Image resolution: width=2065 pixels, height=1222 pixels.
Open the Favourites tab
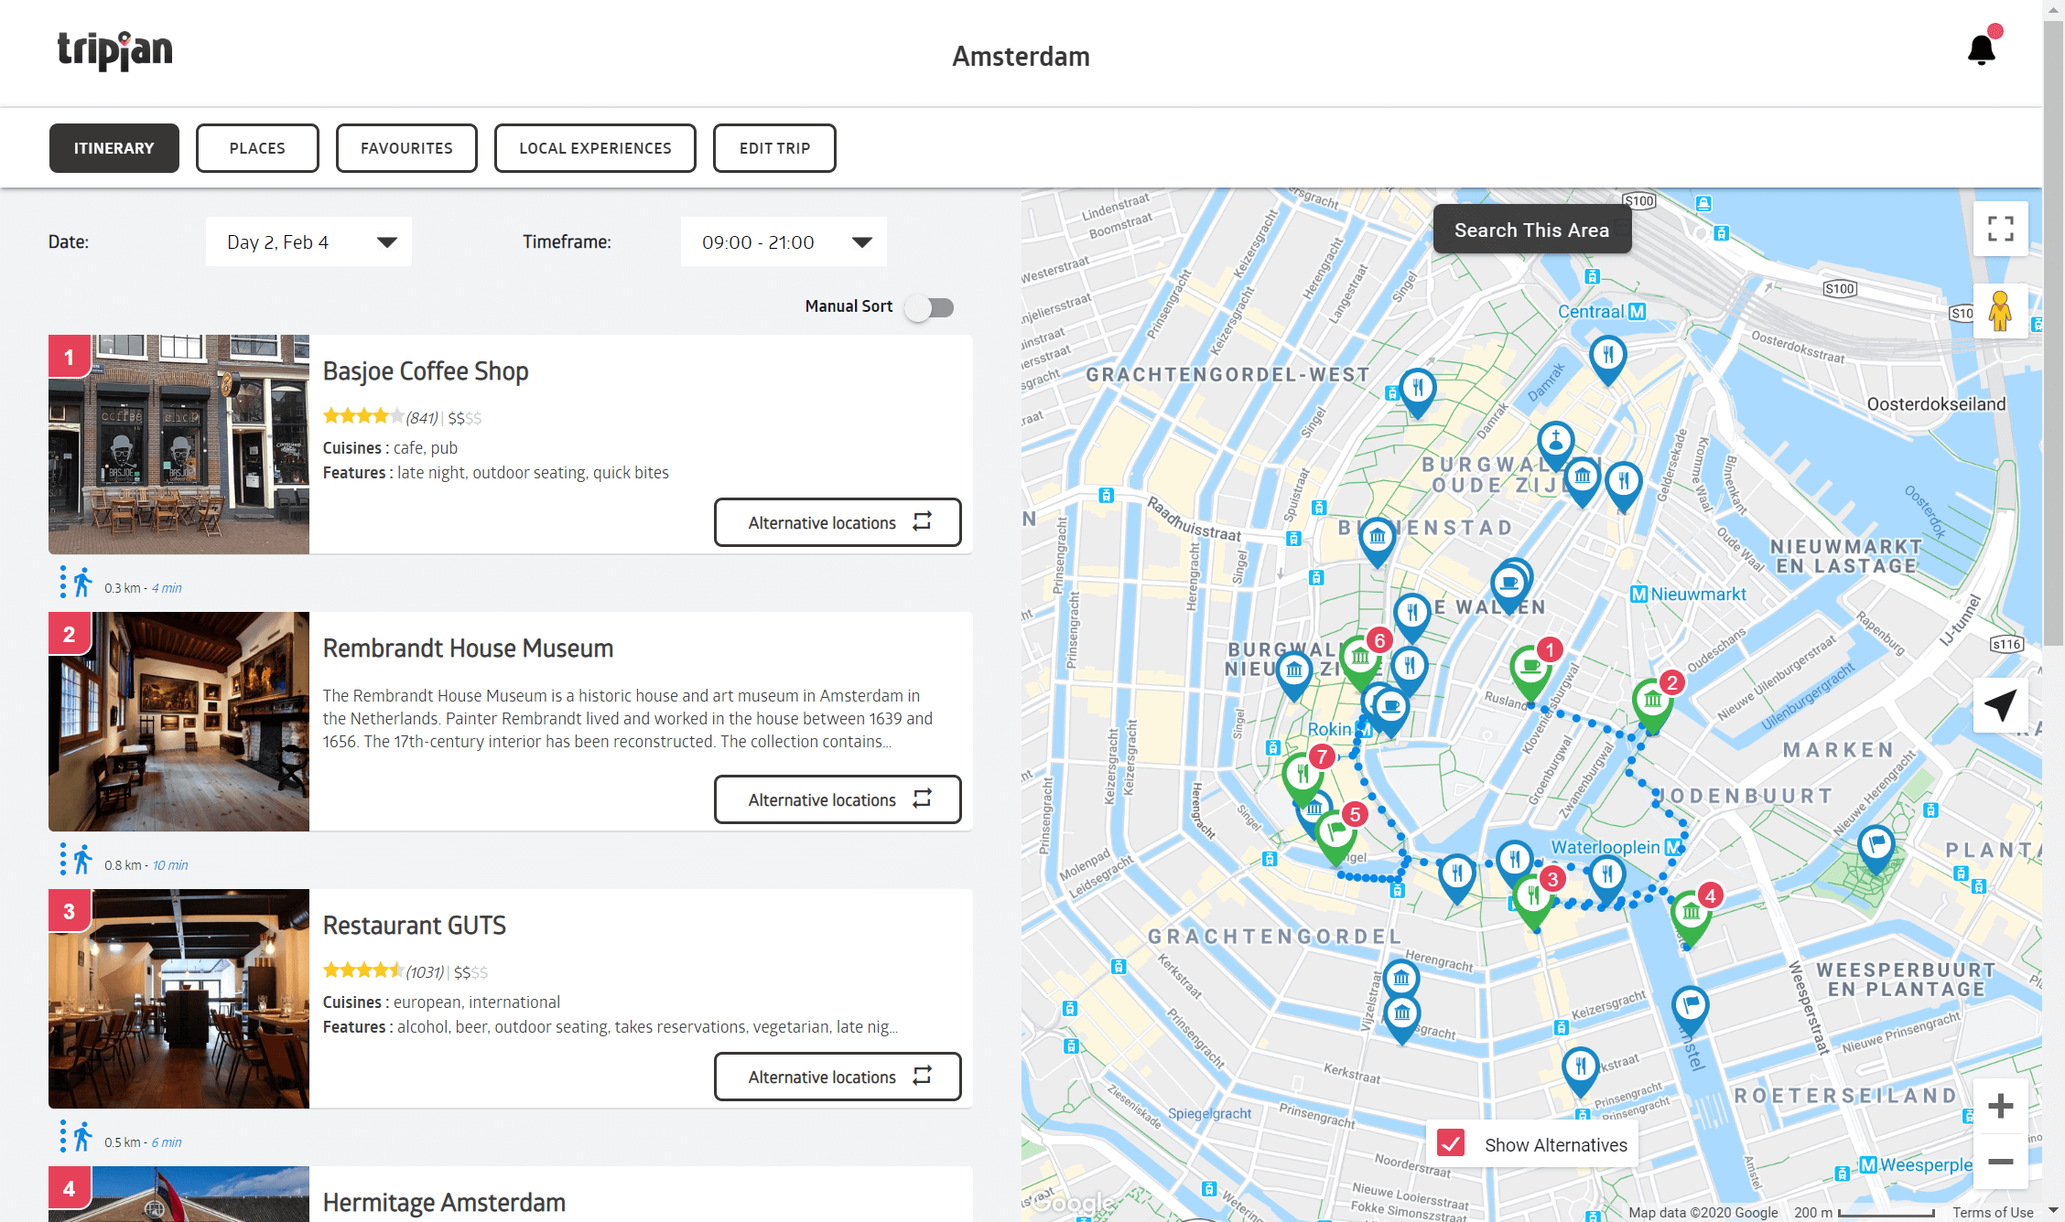coord(406,148)
